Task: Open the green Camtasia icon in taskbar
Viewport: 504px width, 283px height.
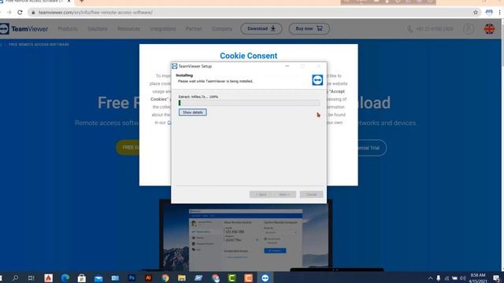Action: (232, 277)
